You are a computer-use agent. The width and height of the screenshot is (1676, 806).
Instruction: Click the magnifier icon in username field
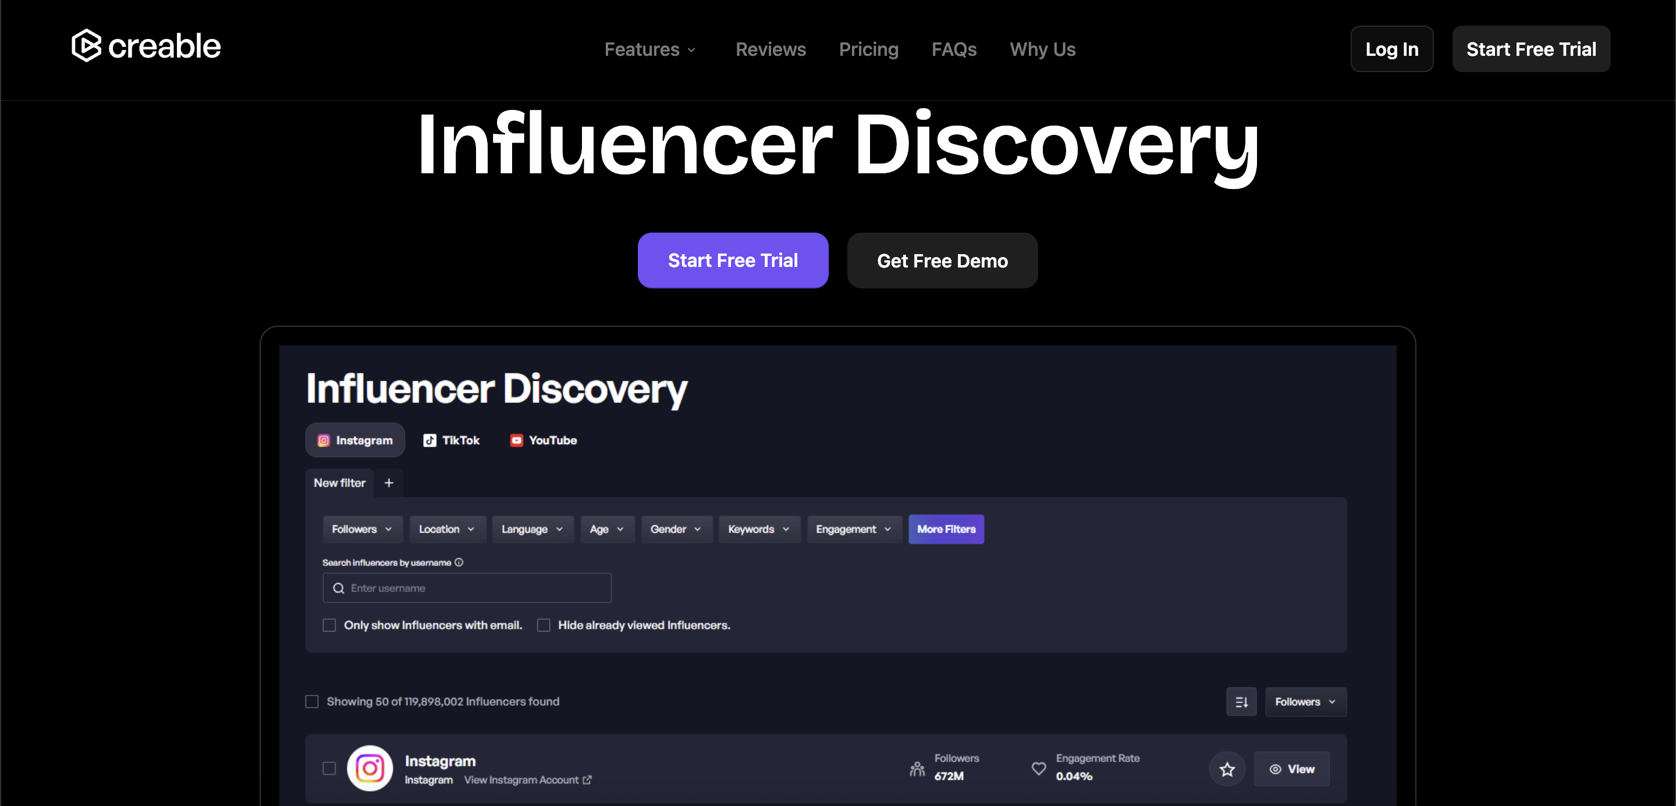coord(338,589)
